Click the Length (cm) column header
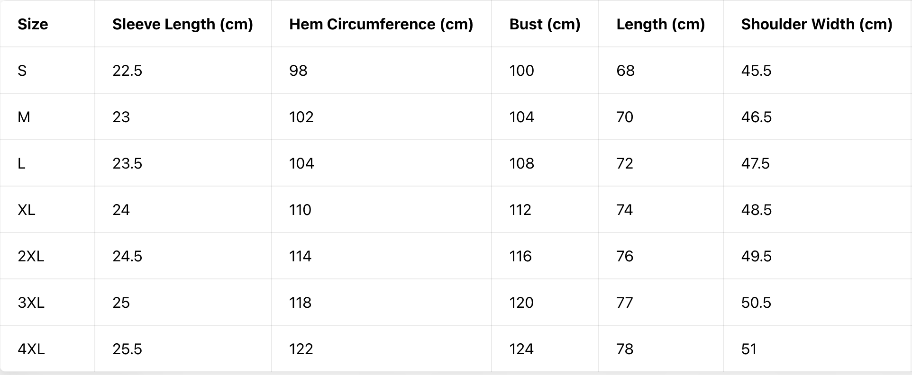912x375 pixels. point(660,24)
